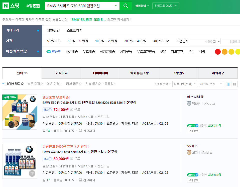Open 구매정보 for 에스디엘샵 listing
This screenshot has width=240, height=187.
pos(193,131)
